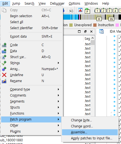121x144 pixels.
Task: Expand the Structs submenu
Action: coord(58,107)
